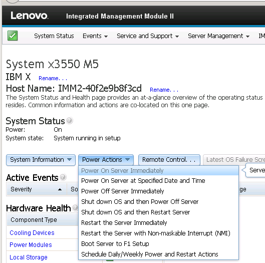Click the Lenovo logo
This screenshot has height=263, width=265.
tap(29, 16)
